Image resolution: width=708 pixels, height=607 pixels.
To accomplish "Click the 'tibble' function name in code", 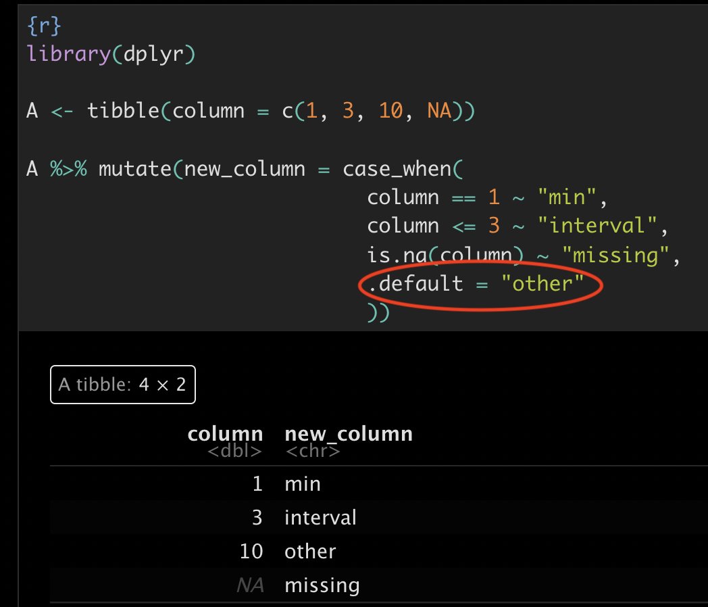I will (x=123, y=111).
